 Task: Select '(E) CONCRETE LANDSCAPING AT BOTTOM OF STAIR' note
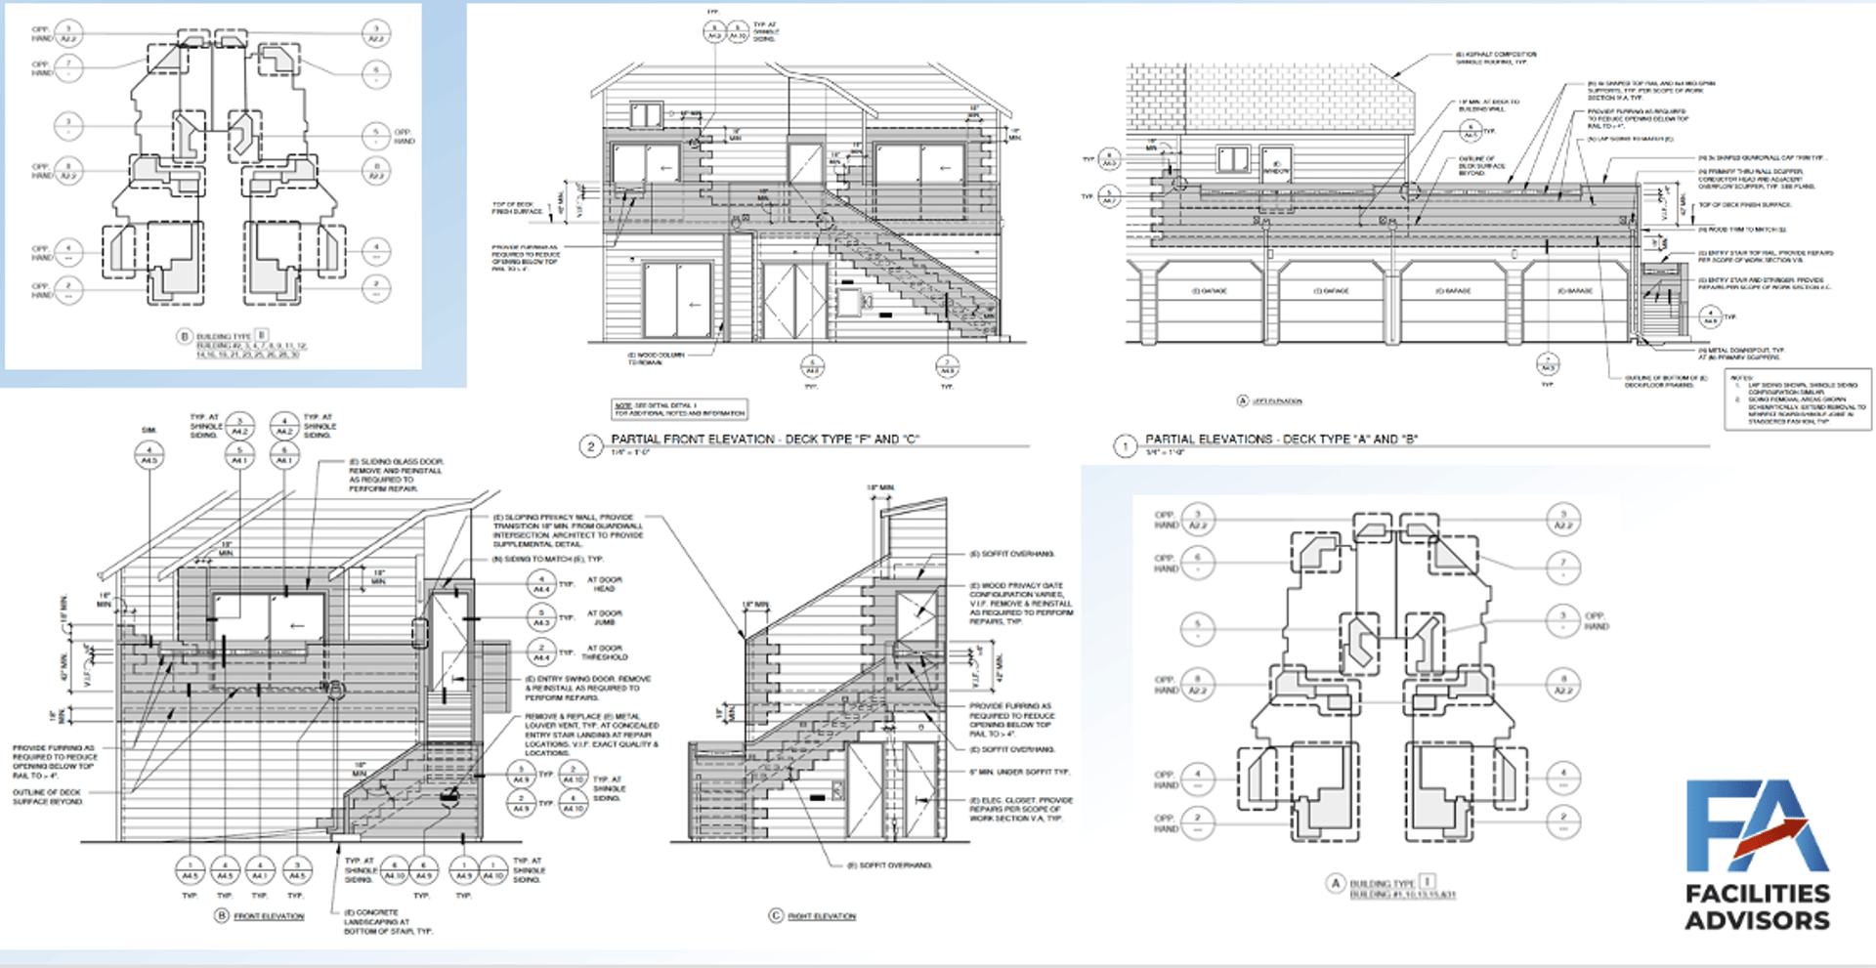pyautogui.click(x=388, y=921)
